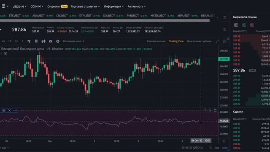270x152 pixels.
Task: Expand more time intervals dropdown
Action: point(22,41)
